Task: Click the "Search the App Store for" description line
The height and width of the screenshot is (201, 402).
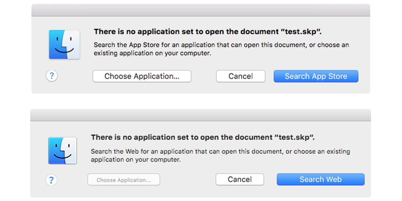Action: 221,45
